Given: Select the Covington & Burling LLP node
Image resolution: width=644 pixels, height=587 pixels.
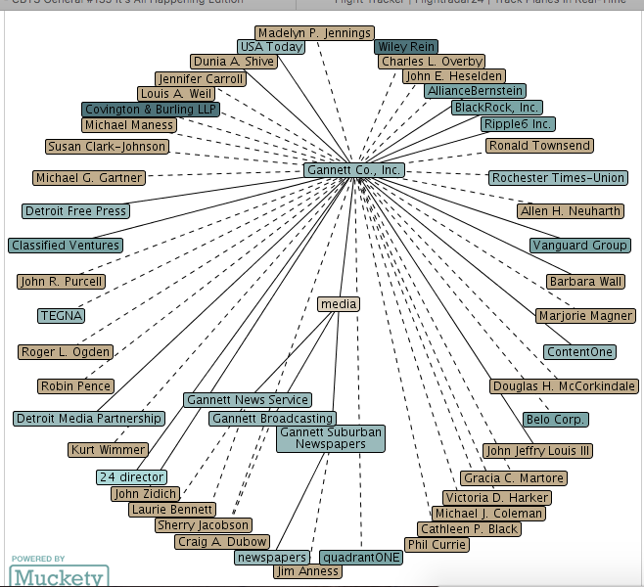Looking at the screenshot, I should (151, 110).
